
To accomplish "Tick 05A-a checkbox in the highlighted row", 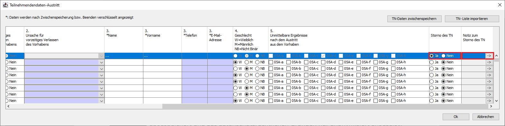I will [271, 56].
